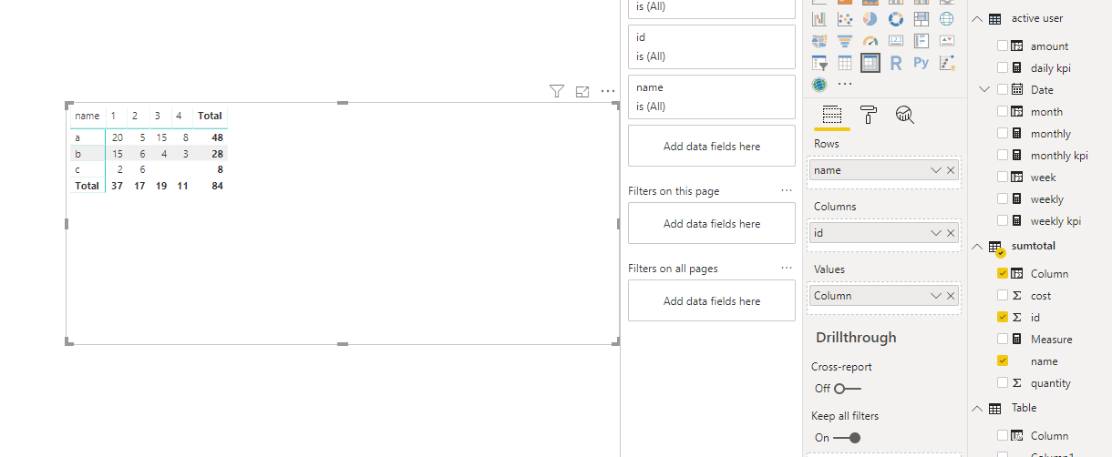The image size is (1112, 457).
Task: Click grand total value 84
Action: tap(217, 186)
